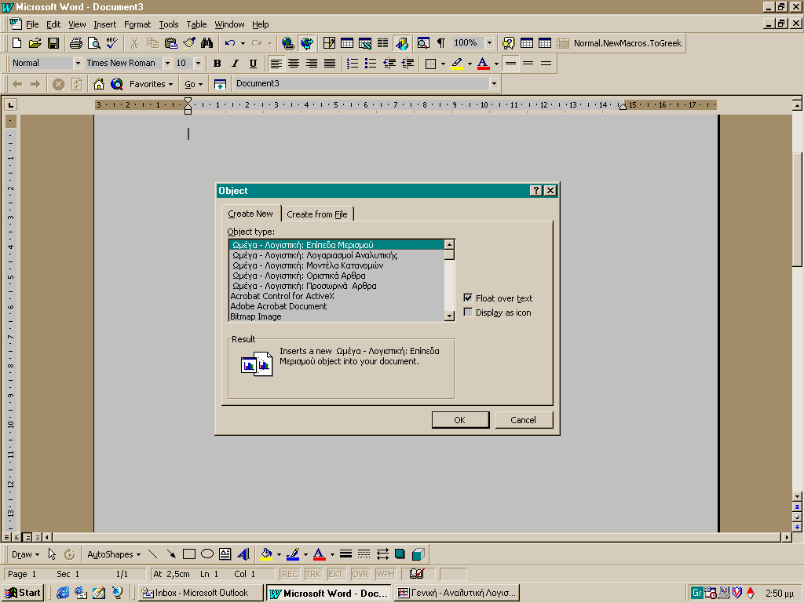804x603 pixels.
Task: Click the Columns icon in the toolbar
Action: pyautogui.click(x=383, y=43)
